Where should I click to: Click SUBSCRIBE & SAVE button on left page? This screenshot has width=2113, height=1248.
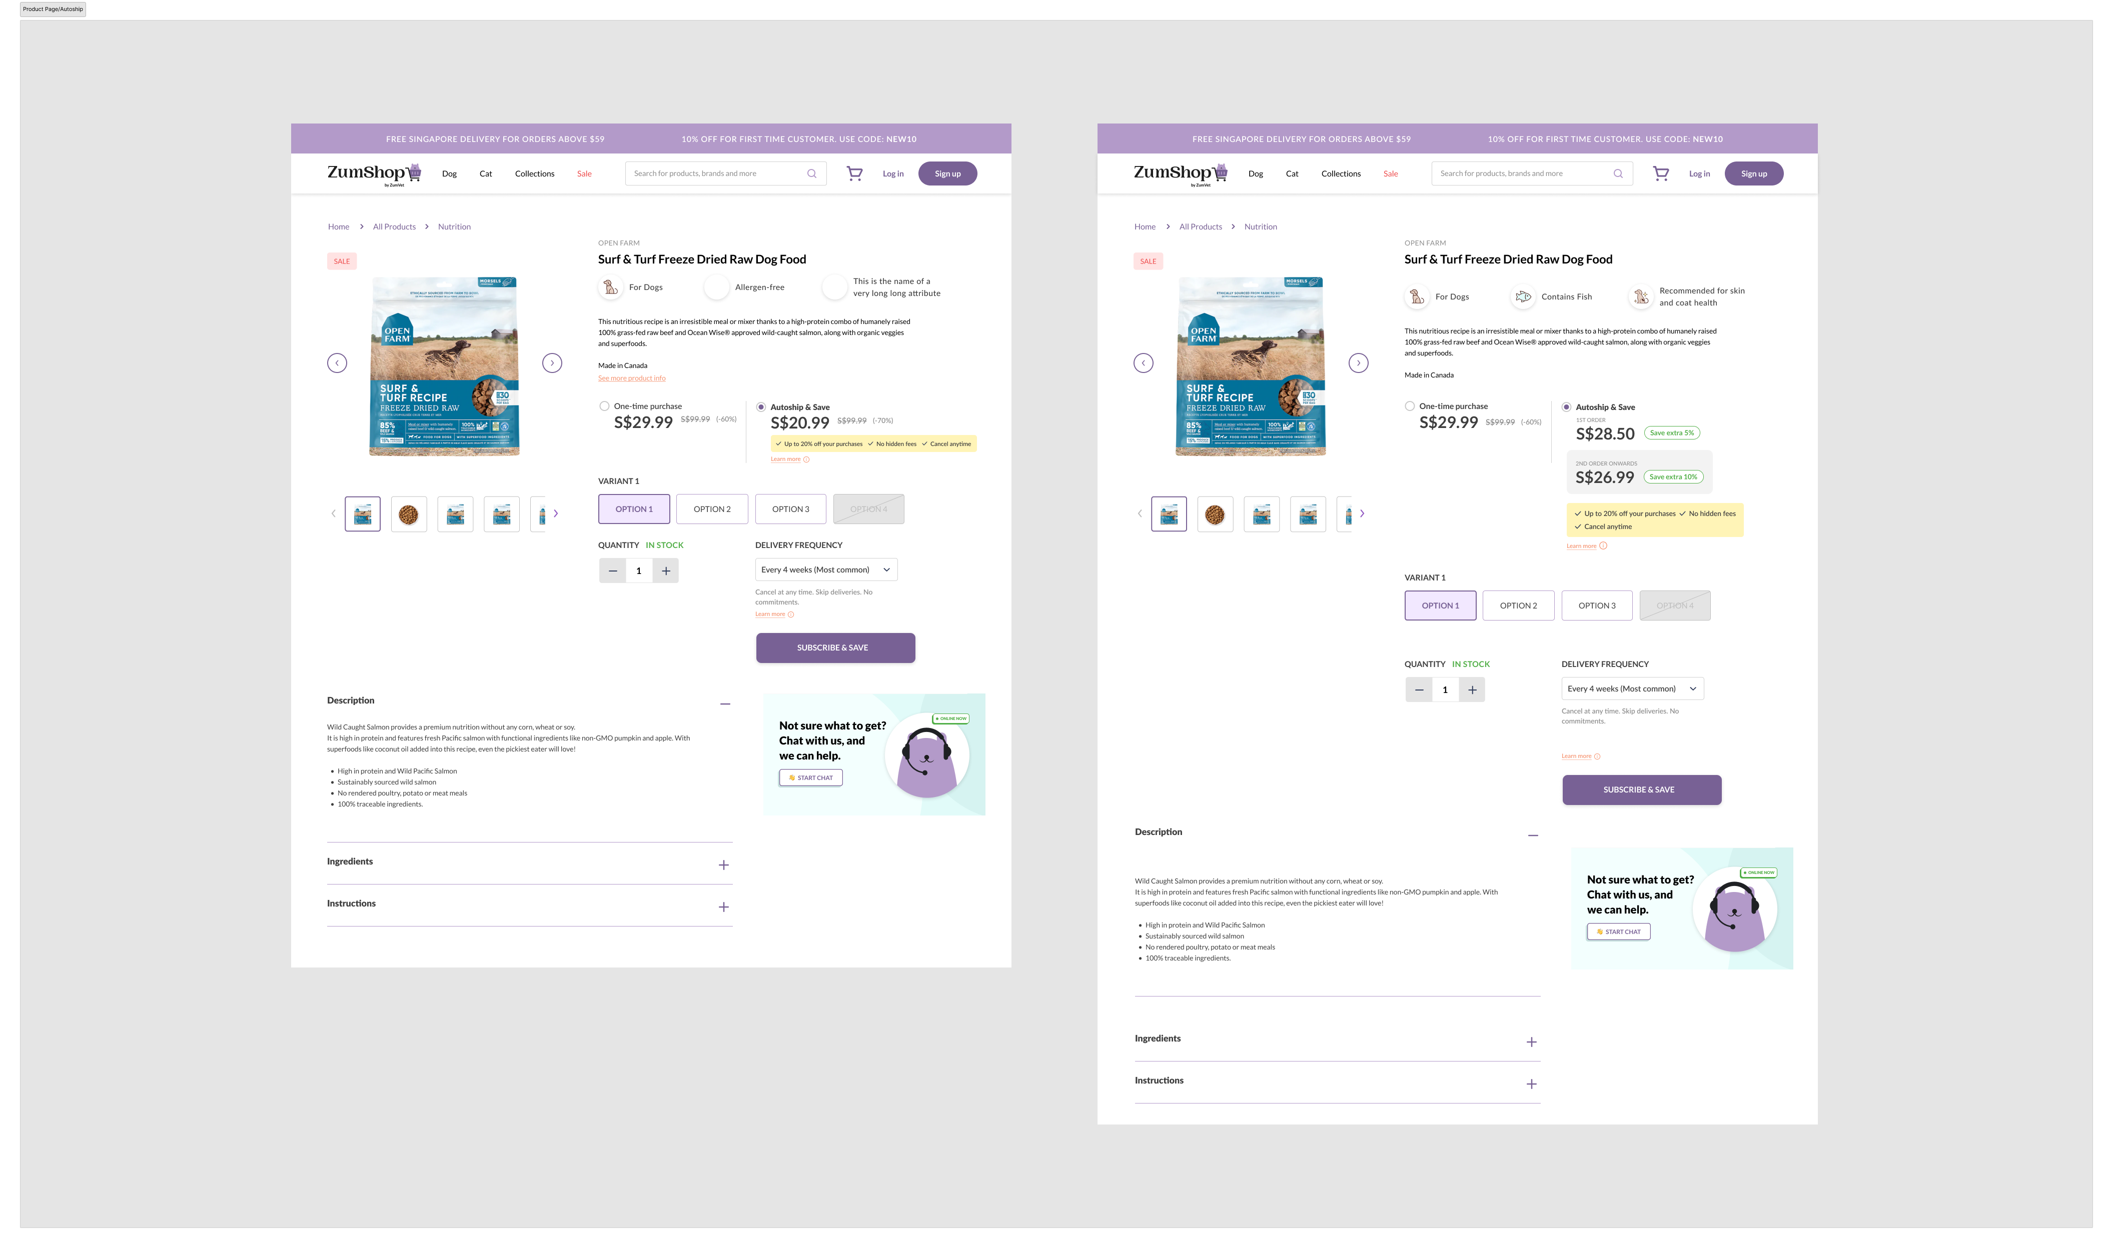pos(835,648)
